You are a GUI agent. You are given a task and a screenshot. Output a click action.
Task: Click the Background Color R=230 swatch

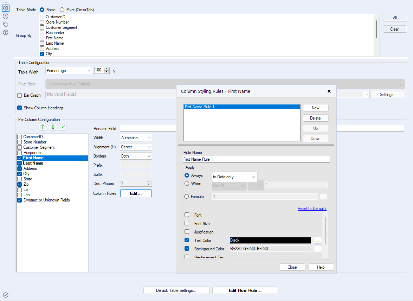pyautogui.click(x=270, y=249)
